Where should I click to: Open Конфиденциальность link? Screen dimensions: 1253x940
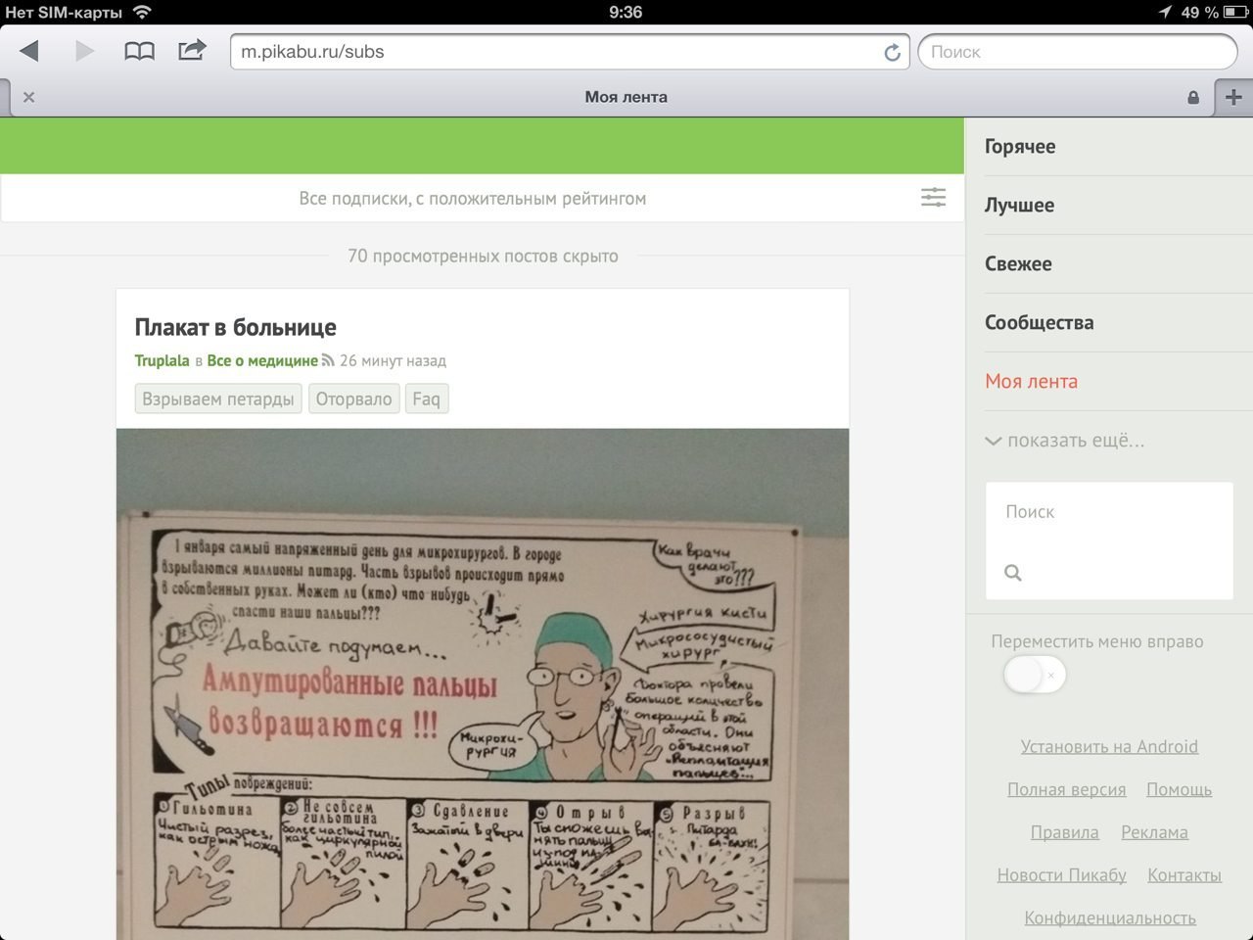pyautogui.click(x=1110, y=918)
